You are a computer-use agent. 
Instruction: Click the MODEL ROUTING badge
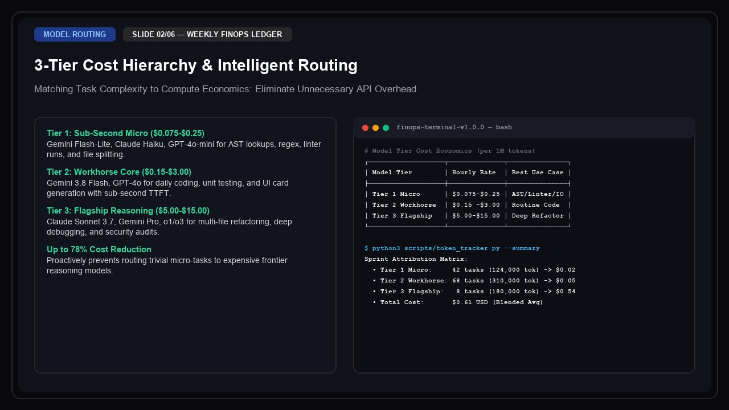pos(75,34)
